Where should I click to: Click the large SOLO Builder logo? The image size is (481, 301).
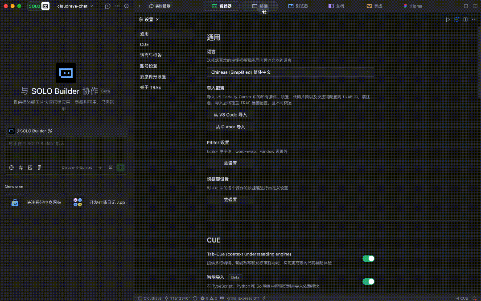coord(66,73)
